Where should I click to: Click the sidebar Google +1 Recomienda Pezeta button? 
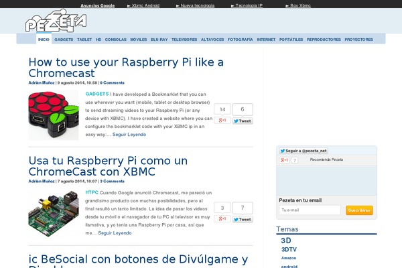[x=284, y=160]
